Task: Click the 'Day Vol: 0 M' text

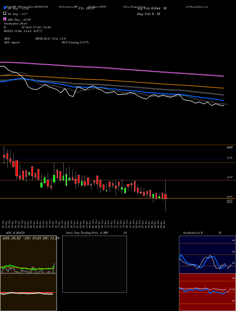Action: [x=148, y=14]
